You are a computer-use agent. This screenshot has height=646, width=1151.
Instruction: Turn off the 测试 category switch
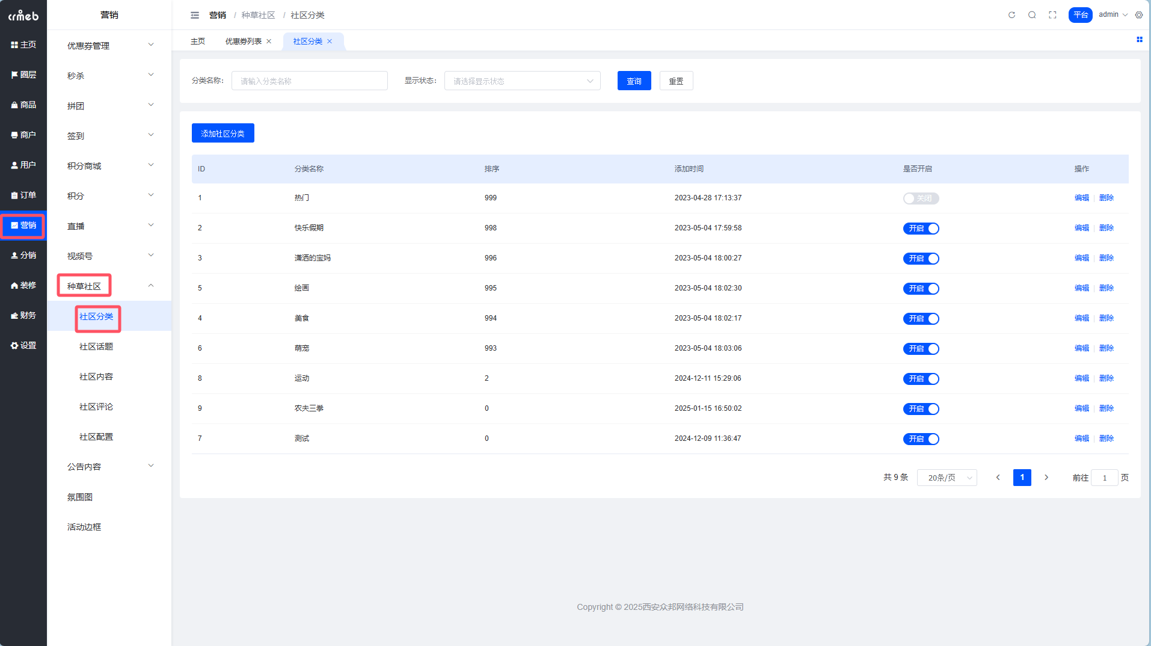pos(920,439)
